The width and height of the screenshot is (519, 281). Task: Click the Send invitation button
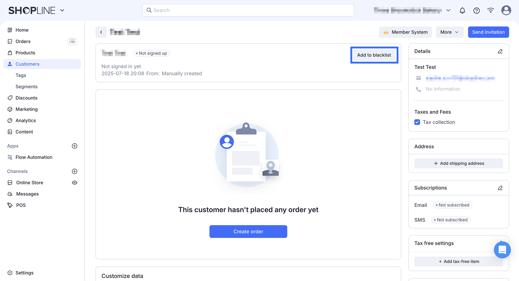(x=488, y=32)
